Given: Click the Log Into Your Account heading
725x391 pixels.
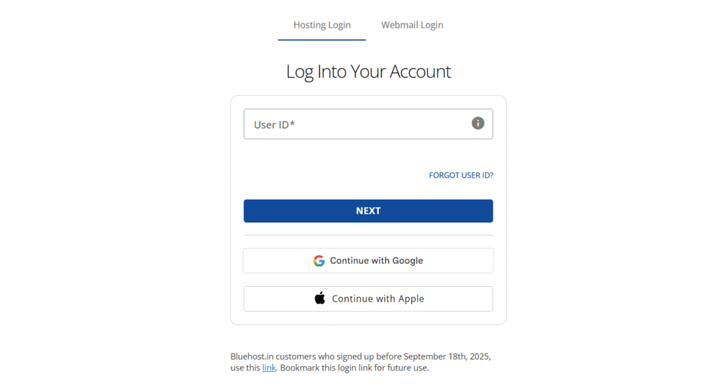Looking at the screenshot, I should click(368, 72).
